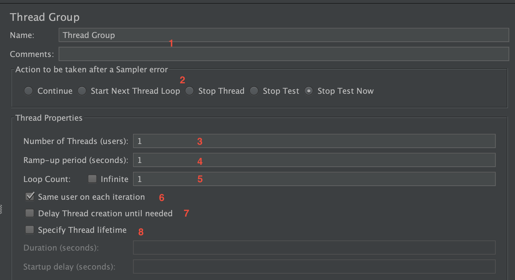This screenshot has height=280, width=515.
Task: Select the Stop Test Now radio button
Action: tap(309, 91)
